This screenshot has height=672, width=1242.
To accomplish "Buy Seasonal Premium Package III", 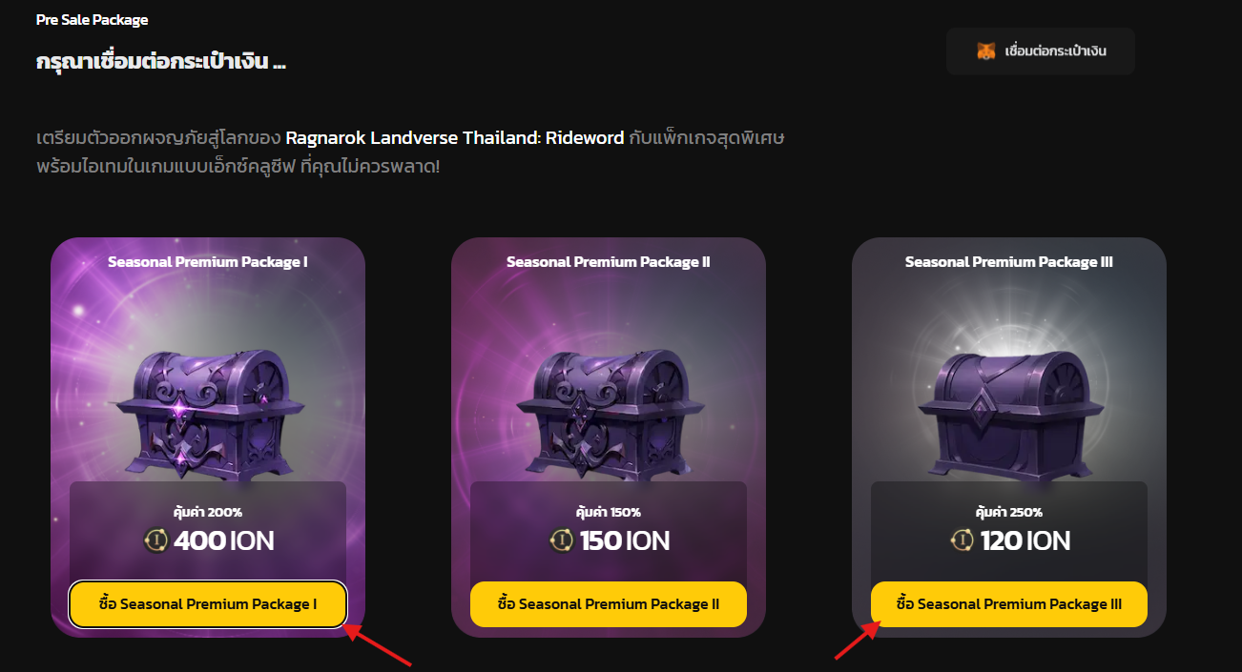I will [1009, 604].
